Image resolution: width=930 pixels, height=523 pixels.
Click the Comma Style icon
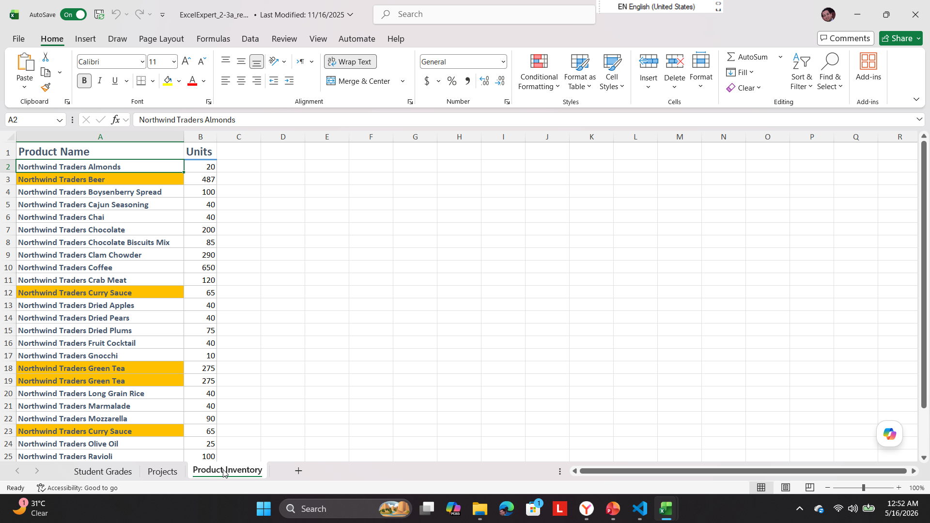tap(467, 81)
